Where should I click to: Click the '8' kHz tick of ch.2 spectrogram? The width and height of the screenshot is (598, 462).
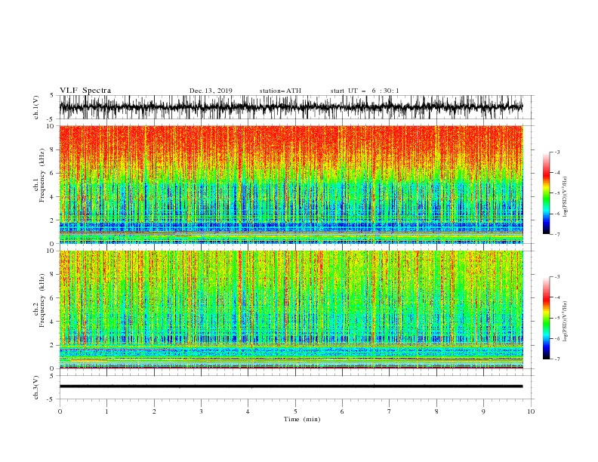click(x=52, y=275)
